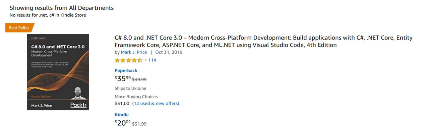The height and width of the screenshot is (130, 429).
Task: Click the Ships to Ukraine text
Action: coord(130,88)
